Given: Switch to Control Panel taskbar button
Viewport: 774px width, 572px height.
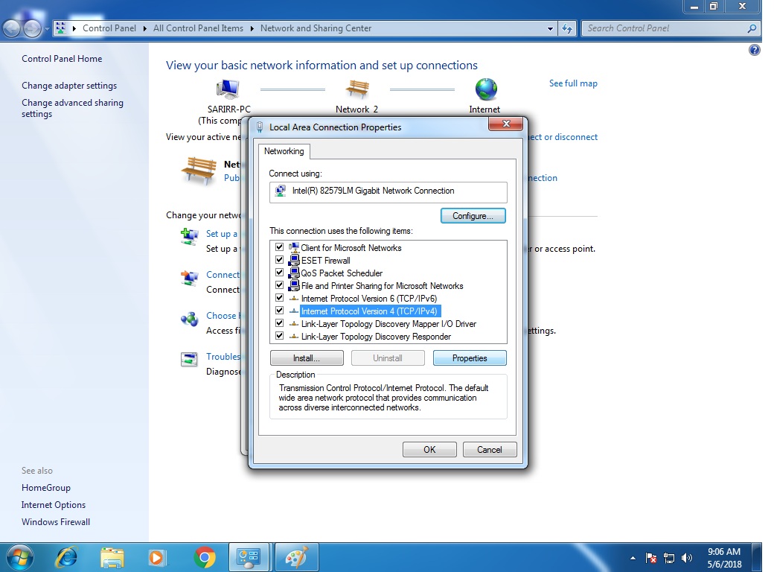Looking at the screenshot, I should [x=249, y=558].
